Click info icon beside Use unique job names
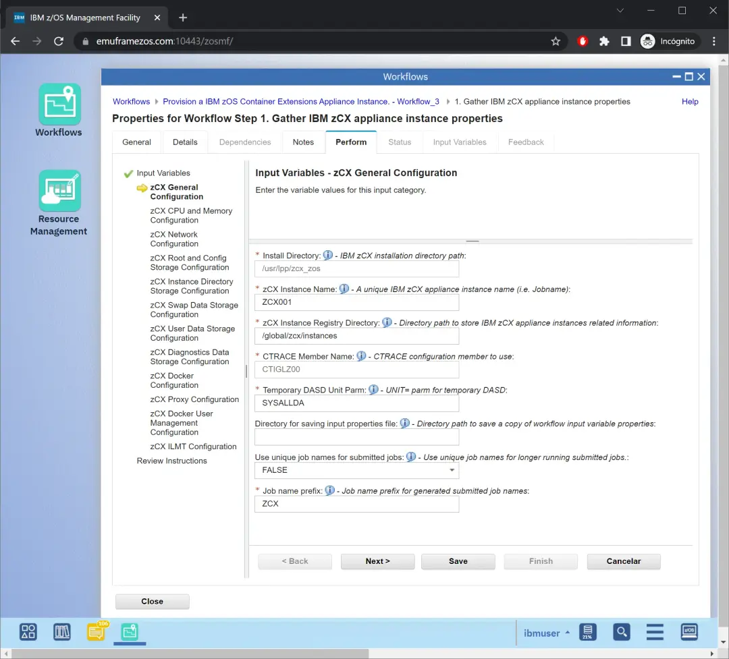The image size is (729, 659). click(x=411, y=457)
